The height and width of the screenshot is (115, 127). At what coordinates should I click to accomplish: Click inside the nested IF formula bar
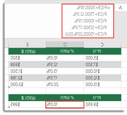pyautogui.click(x=88, y=21)
